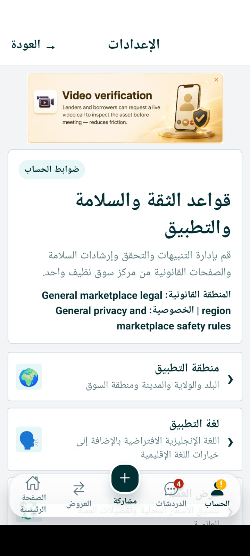This screenshot has height=556, width=250.
Task: Tap the ضوابط الحساب pill label
Action: (x=52, y=170)
